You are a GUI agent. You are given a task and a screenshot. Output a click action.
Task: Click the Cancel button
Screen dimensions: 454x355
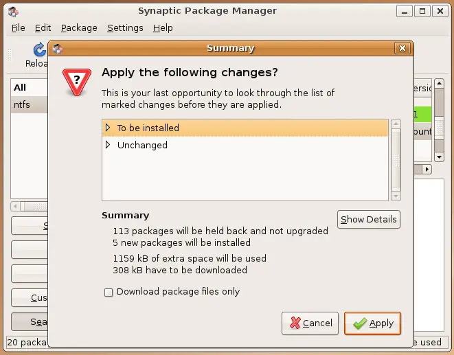[x=310, y=323]
